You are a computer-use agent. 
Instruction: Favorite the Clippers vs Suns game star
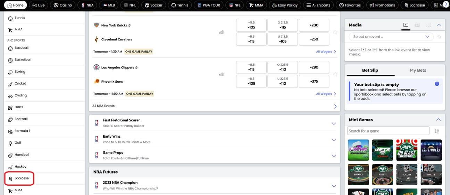[335, 74]
